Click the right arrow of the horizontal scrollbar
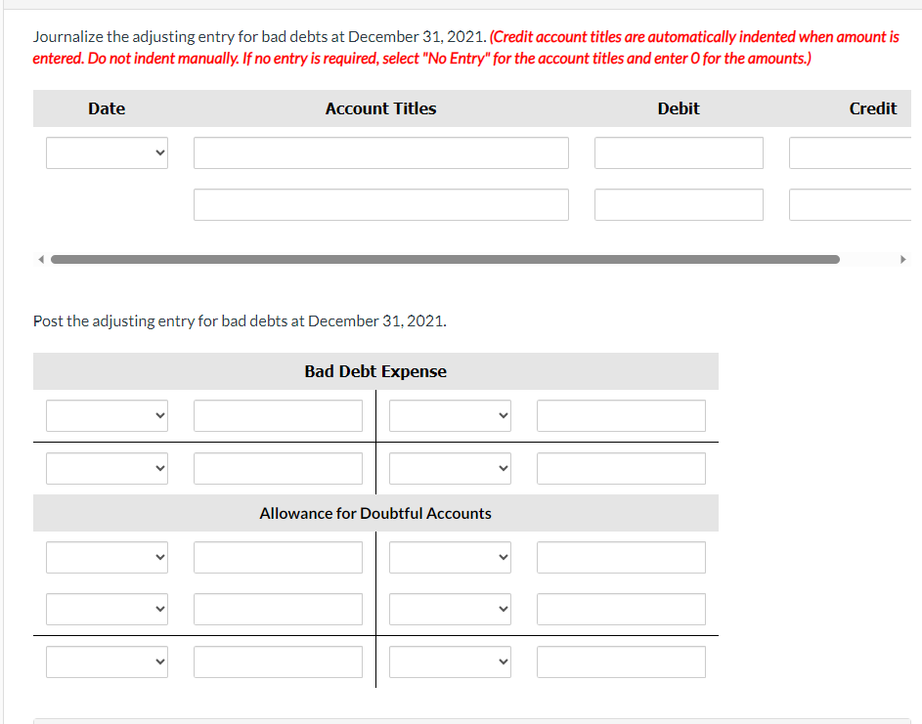This screenshot has width=922, height=724. pos(903,259)
